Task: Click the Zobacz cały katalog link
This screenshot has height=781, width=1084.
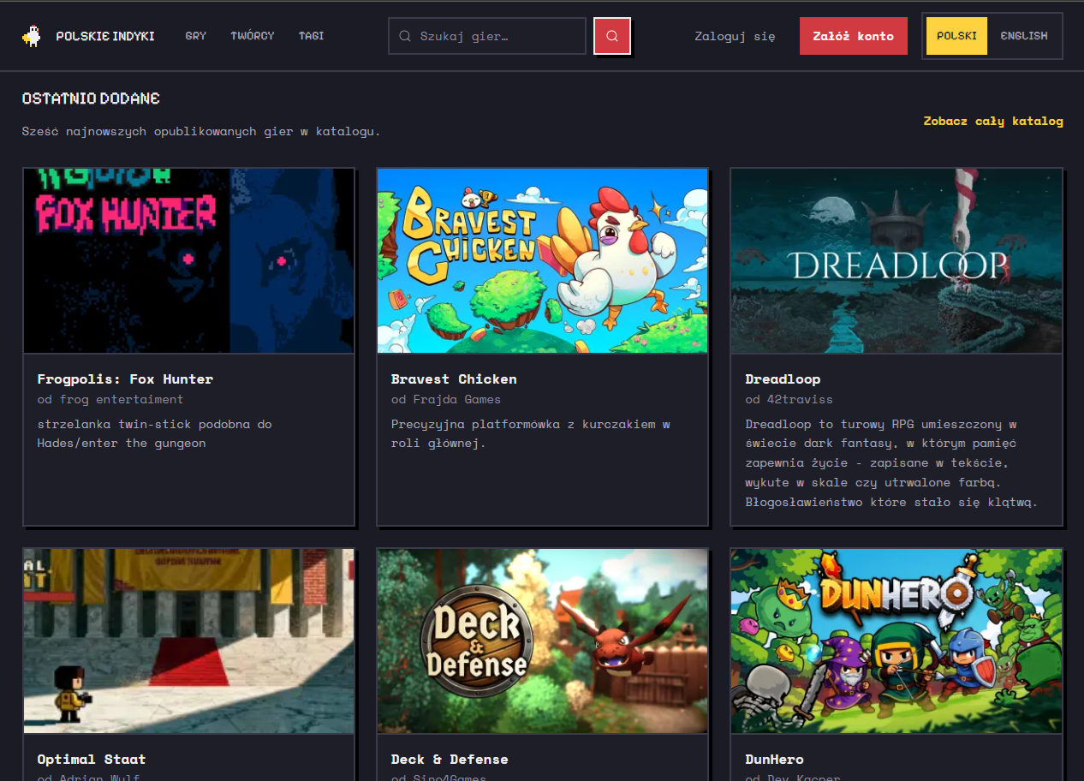Action: (x=993, y=121)
